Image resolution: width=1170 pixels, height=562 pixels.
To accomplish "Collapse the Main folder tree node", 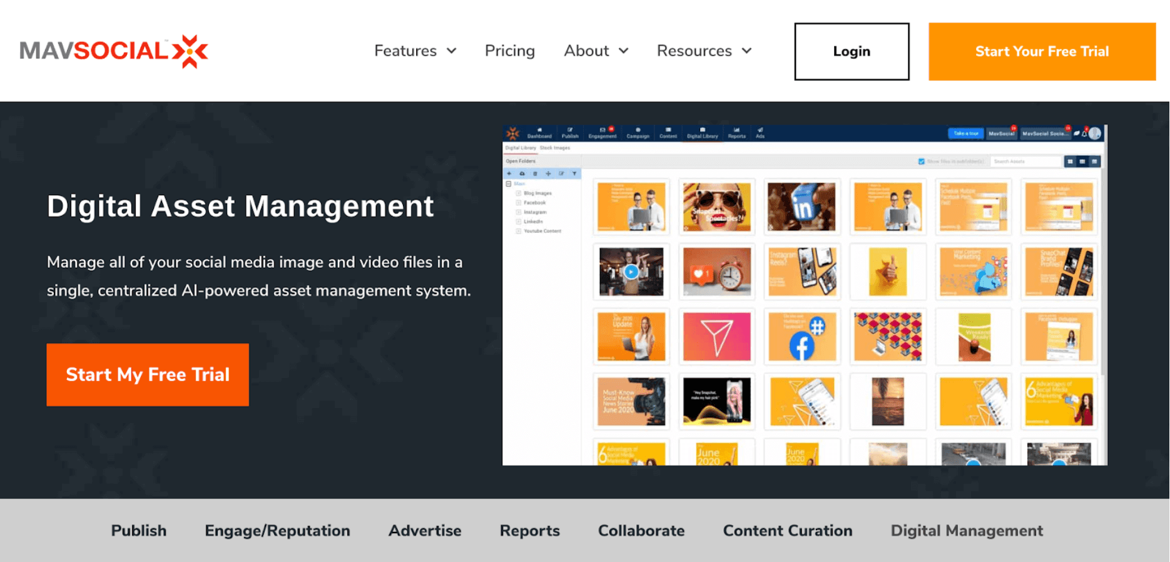I will coord(509,184).
